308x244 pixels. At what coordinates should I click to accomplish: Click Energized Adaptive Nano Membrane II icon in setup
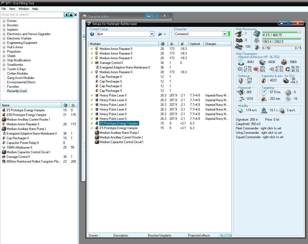[x=97, y=67]
